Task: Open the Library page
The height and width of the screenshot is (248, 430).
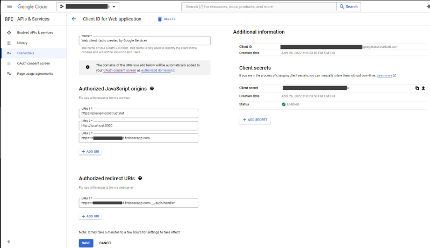Action: coord(22,43)
